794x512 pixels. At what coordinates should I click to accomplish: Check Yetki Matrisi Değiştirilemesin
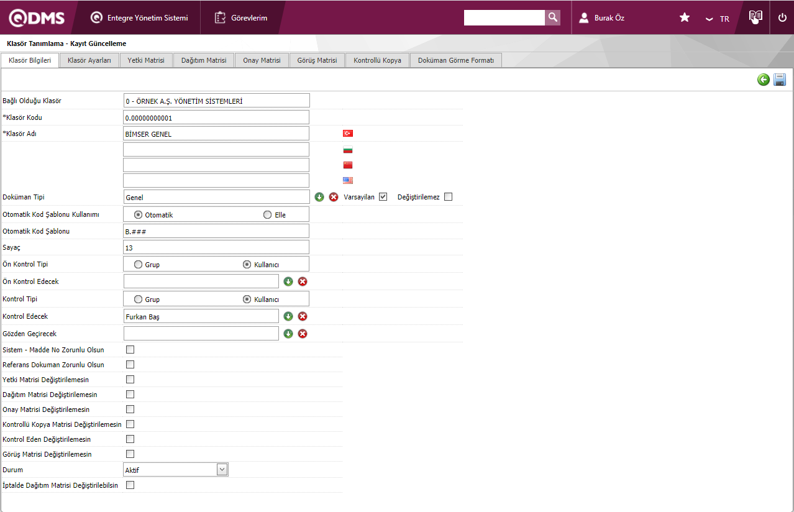[130, 379]
